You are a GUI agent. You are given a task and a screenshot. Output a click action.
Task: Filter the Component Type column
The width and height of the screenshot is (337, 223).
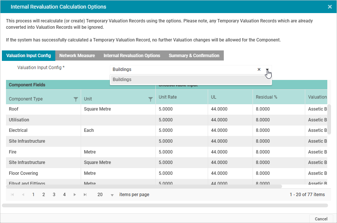click(75, 99)
